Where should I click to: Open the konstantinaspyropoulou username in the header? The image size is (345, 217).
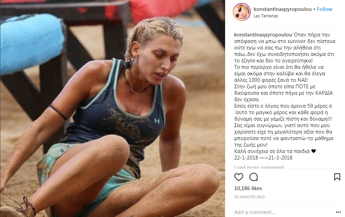point(283,9)
